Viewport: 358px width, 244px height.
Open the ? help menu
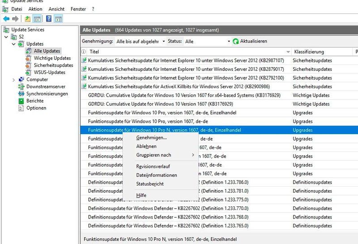93,9
